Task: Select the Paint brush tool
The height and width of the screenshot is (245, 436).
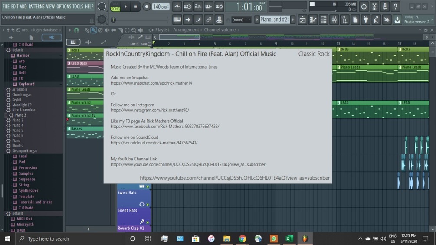Action: click(94, 30)
